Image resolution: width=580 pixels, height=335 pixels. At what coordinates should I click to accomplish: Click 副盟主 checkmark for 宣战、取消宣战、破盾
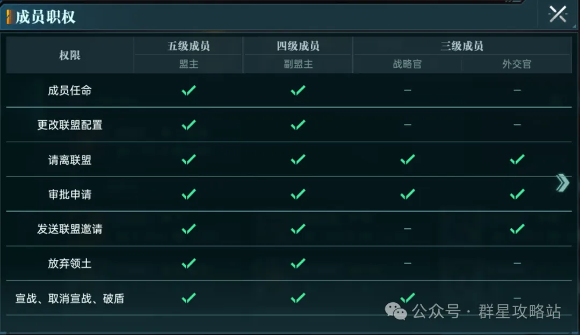(298, 298)
